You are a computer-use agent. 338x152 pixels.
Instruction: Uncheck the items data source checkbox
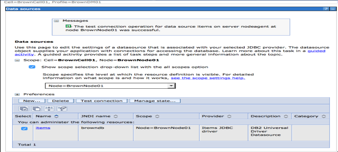click(24, 128)
